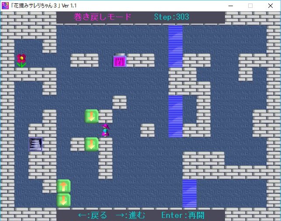Minimize the game window

click(230, 6)
